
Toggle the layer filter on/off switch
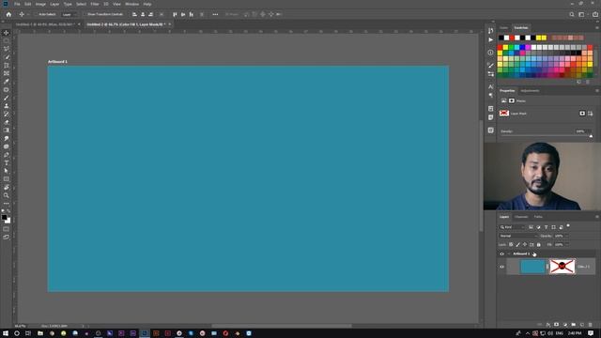568,226
